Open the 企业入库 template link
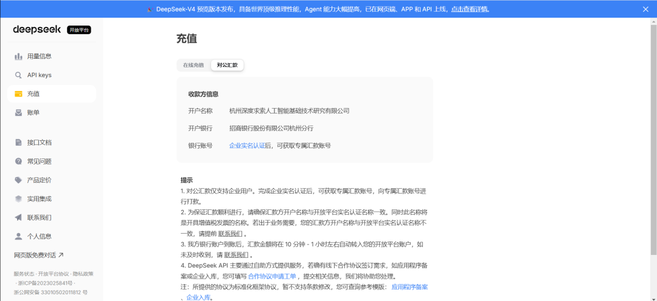 [x=198, y=298]
